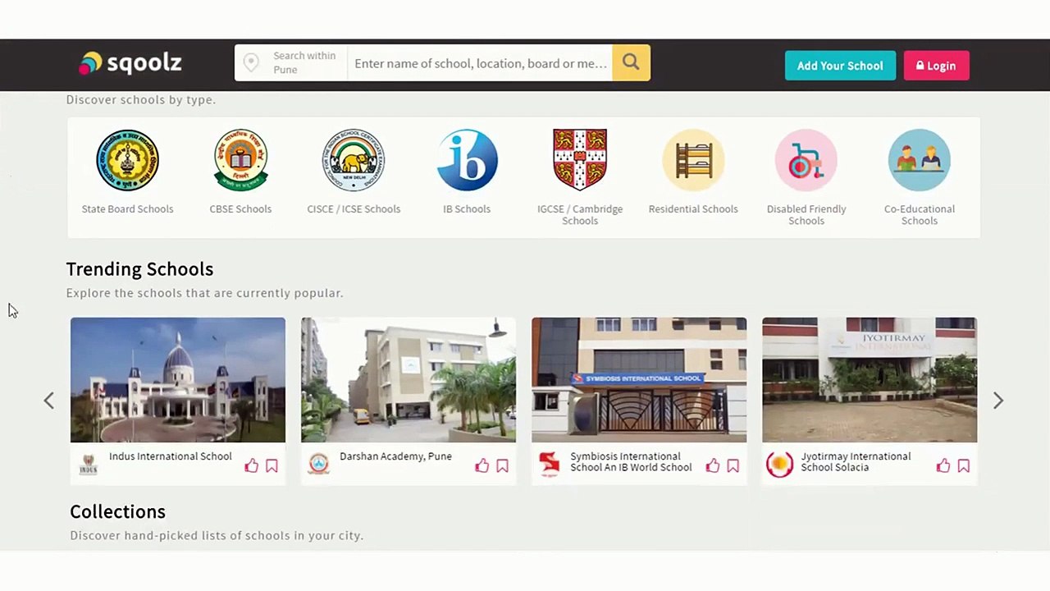Like Indus International School with thumbs-up
Image resolution: width=1050 pixels, height=591 pixels.
click(251, 465)
